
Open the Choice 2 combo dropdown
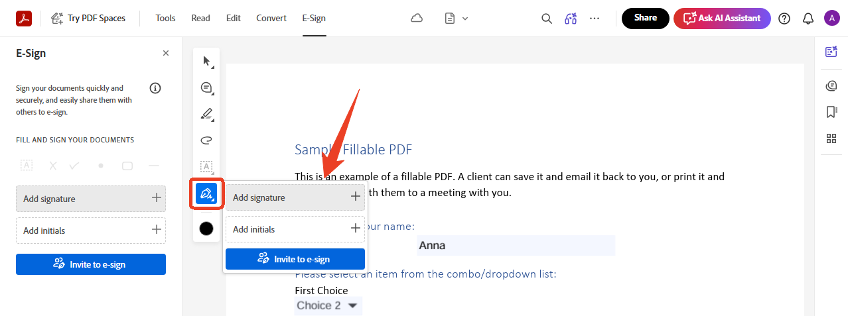click(x=328, y=305)
